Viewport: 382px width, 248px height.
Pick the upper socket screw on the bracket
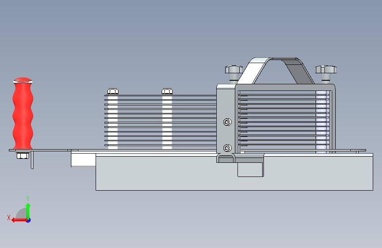(x=227, y=122)
